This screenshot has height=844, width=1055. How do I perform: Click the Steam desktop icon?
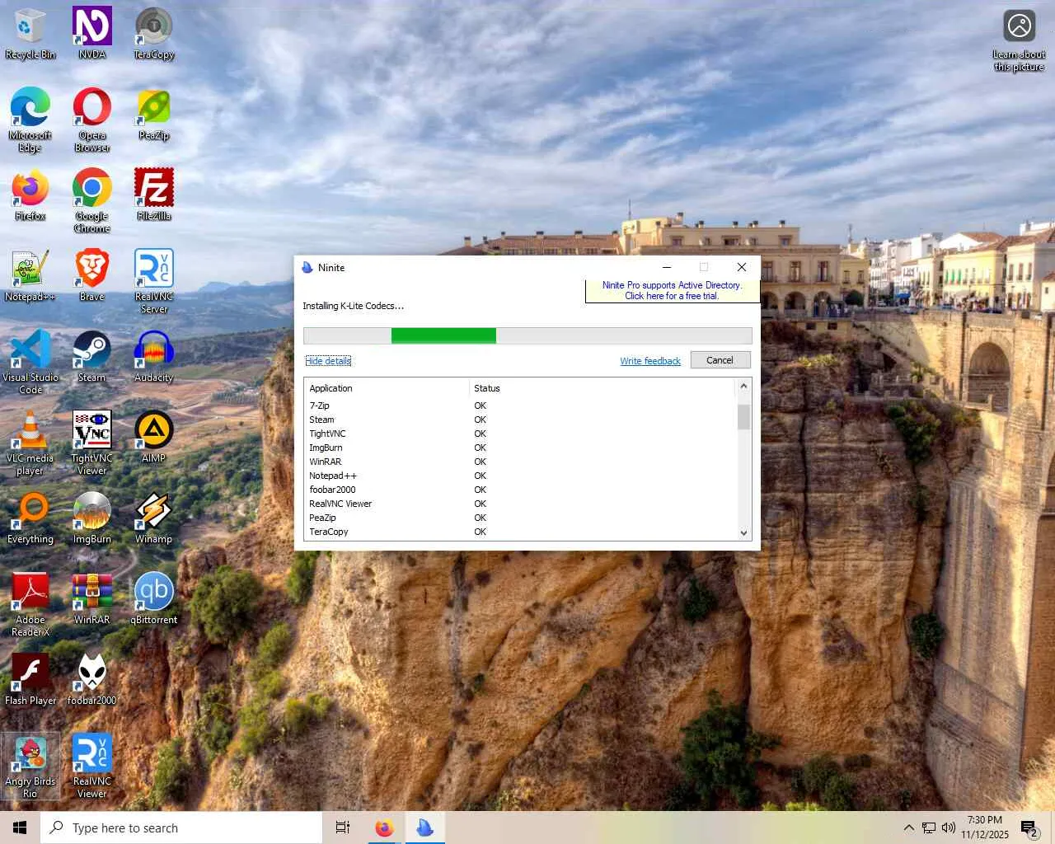tap(92, 357)
